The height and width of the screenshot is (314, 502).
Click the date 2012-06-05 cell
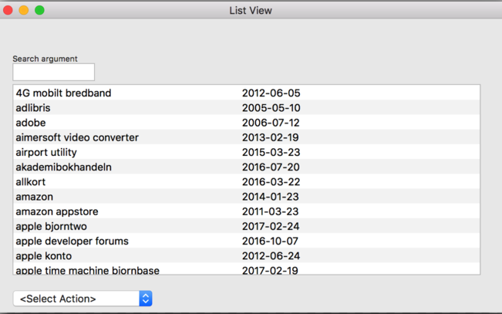point(271,93)
